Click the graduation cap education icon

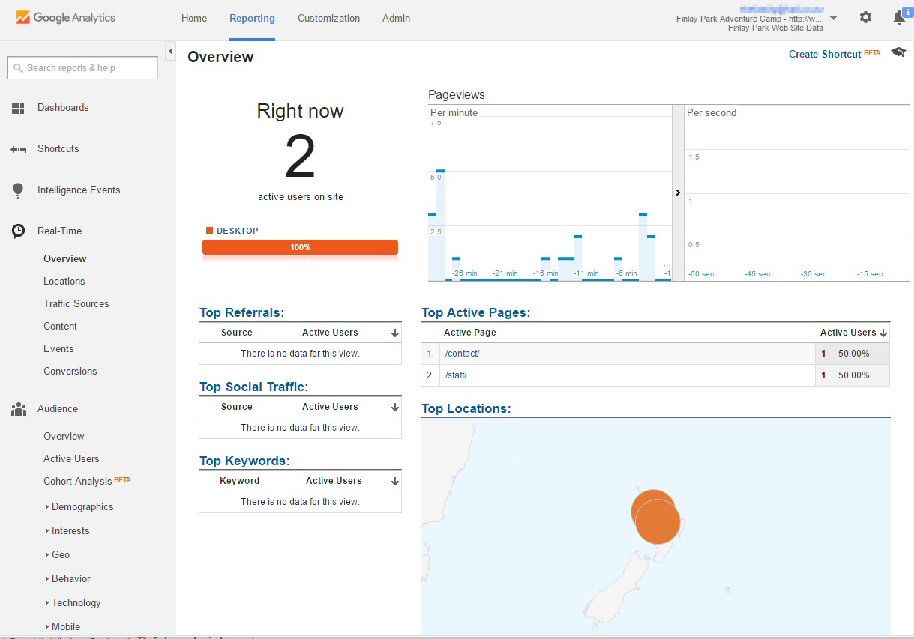pos(898,52)
